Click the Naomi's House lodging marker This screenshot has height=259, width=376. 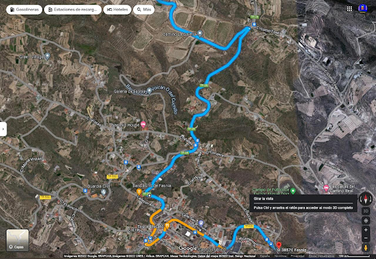(x=143, y=125)
